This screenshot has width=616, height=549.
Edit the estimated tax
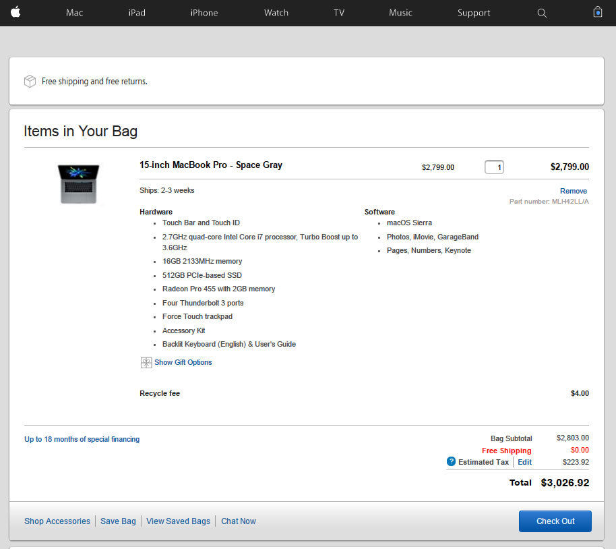pos(524,462)
